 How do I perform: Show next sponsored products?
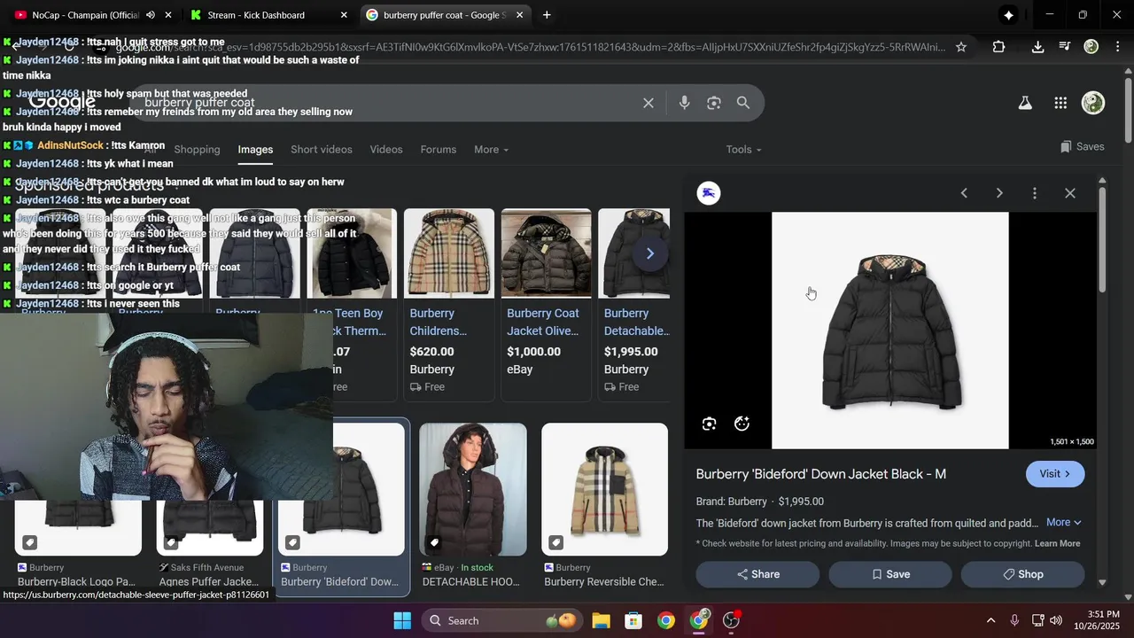click(649, 254)
